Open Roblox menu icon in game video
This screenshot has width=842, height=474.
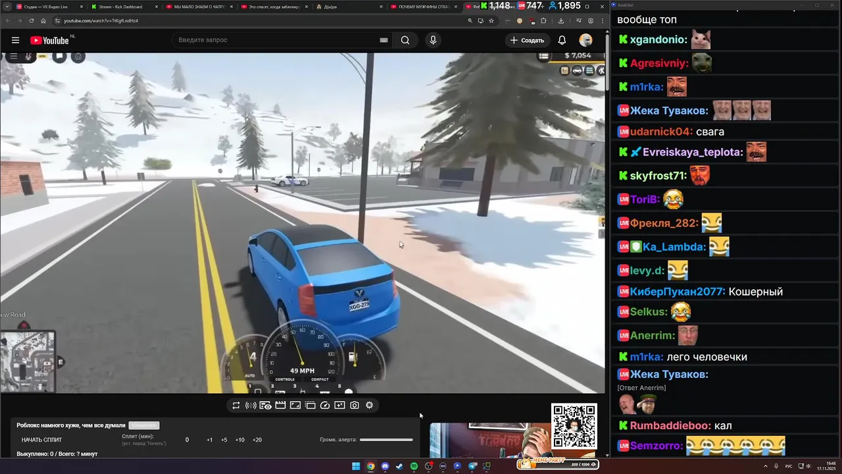coord(12,56)
